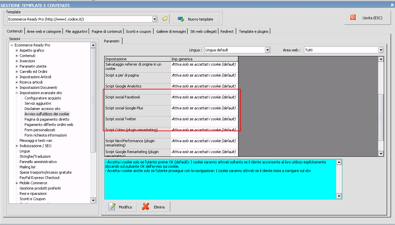This screenshot has height=225, width=395.
Task: Click the Nuovo template button
Action: pyautogui.click(x=196, y=19)
